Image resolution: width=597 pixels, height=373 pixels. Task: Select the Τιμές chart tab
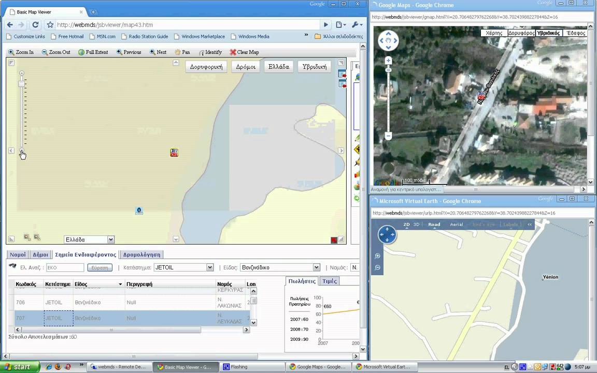[x=330, y=281]
